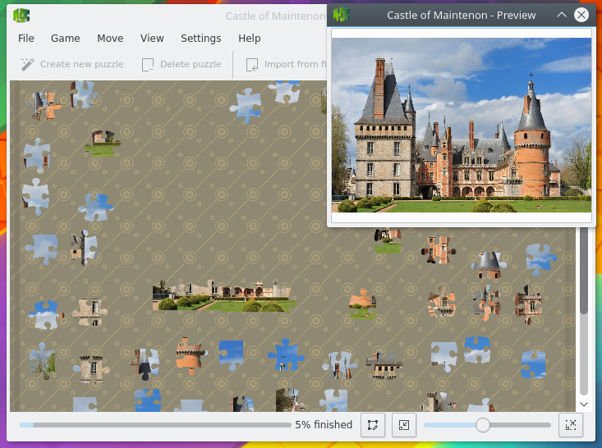This screenshot has width=602, height=448.
Task: Click the Preview window title text
Action: pyautogui.click(x=461, y=16)
